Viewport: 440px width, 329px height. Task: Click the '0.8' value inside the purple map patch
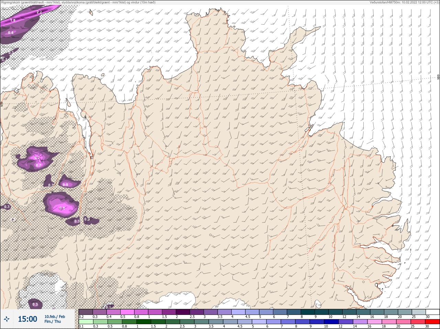click(62, 208)
